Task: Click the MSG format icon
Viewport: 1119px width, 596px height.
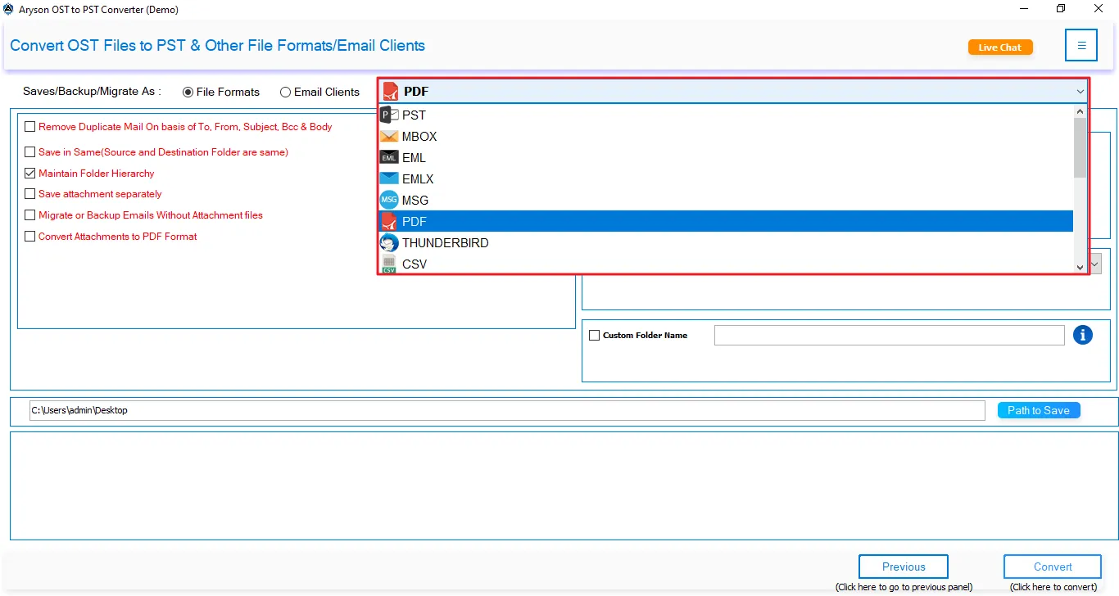Action: click(388, 200)
